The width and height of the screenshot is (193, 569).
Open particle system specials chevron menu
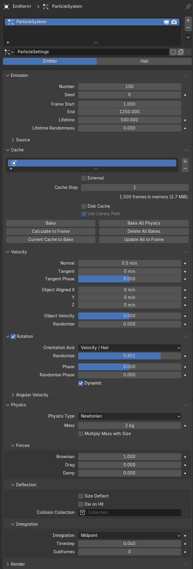pos(188,37)
